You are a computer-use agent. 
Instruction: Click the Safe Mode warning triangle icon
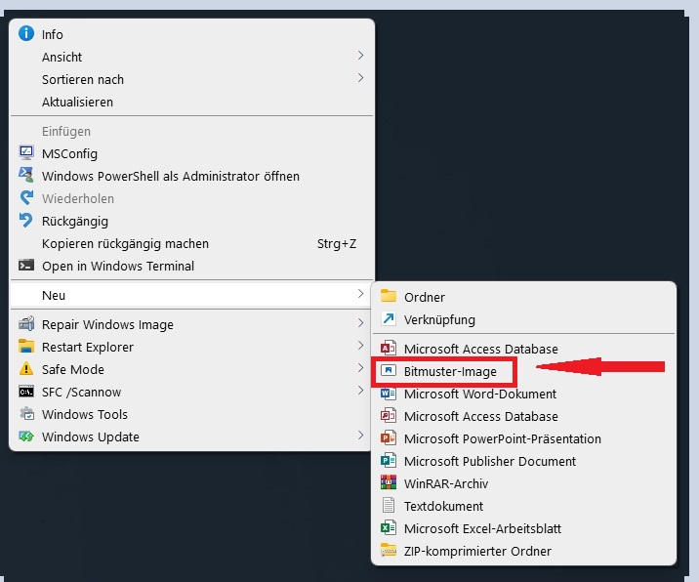pos(25,369)
